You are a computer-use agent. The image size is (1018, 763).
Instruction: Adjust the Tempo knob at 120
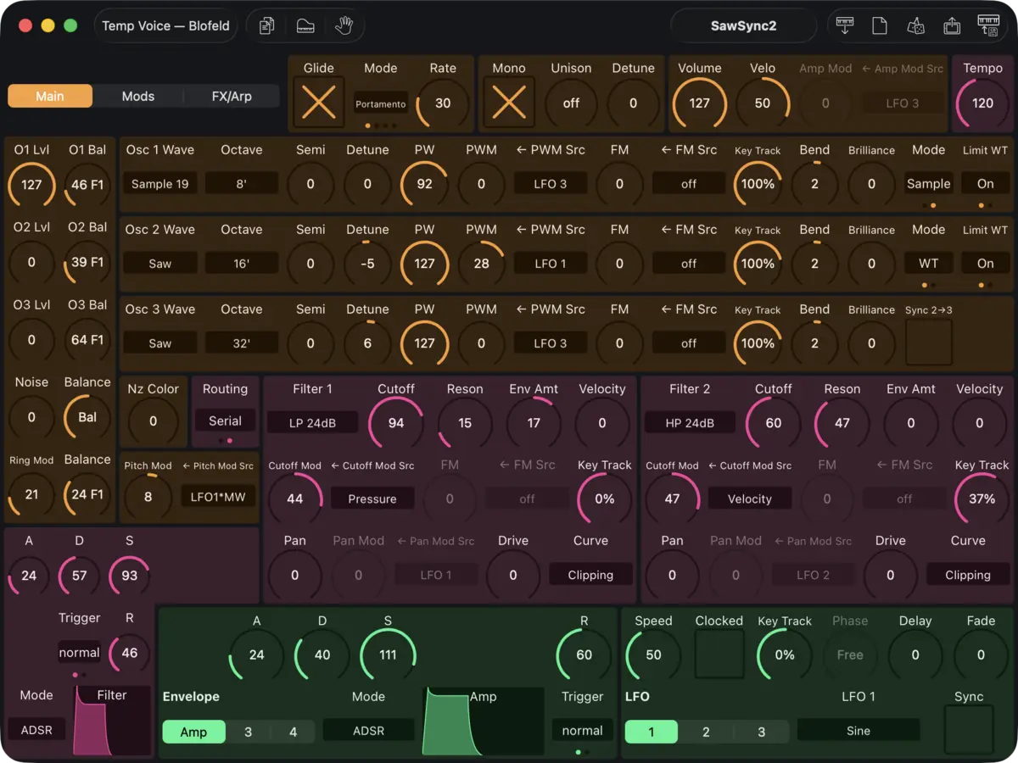tap(982, 103)
